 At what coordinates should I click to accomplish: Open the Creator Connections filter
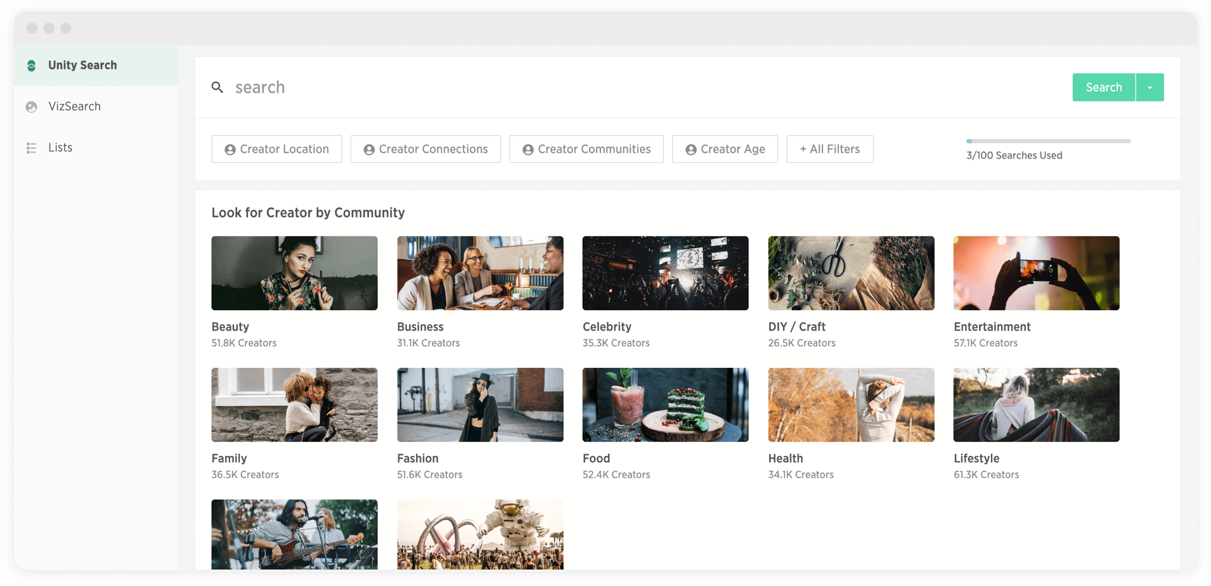click(425, 149)
